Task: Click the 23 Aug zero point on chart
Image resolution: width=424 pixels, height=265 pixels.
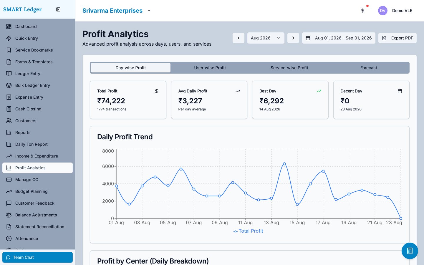Action: point(401,218)
